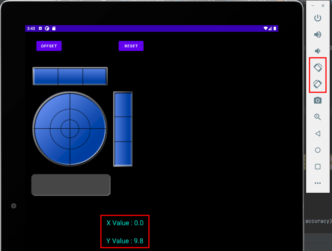
Task: Click the 3:43 clock in status bar
Action: [31, 29]
